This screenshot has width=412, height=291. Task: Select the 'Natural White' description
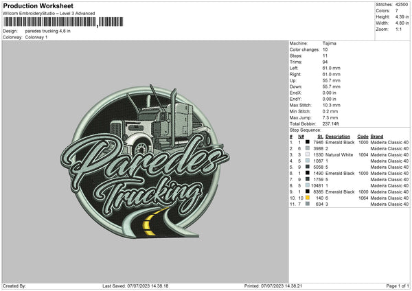pyautogui.click(x=339, y=154)
